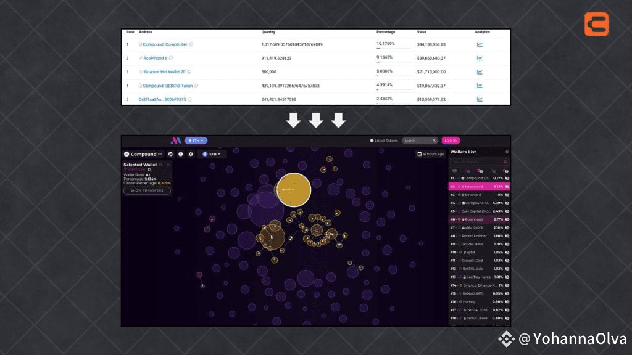Open analytics chart for 0x3f4aa3Aa address row

480,99
